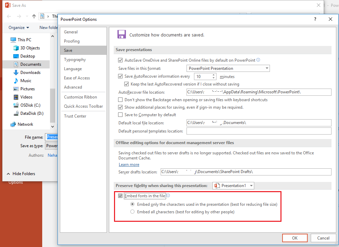Screen dimensions: 339x247
Task: Click the PowerPoint icon in Presentation1 dropdown
Action: coord(216,186)
